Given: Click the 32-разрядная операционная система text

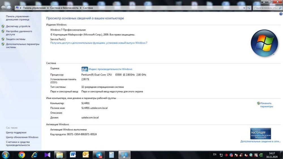Looking at the screenshot, I should click(102, 87).
